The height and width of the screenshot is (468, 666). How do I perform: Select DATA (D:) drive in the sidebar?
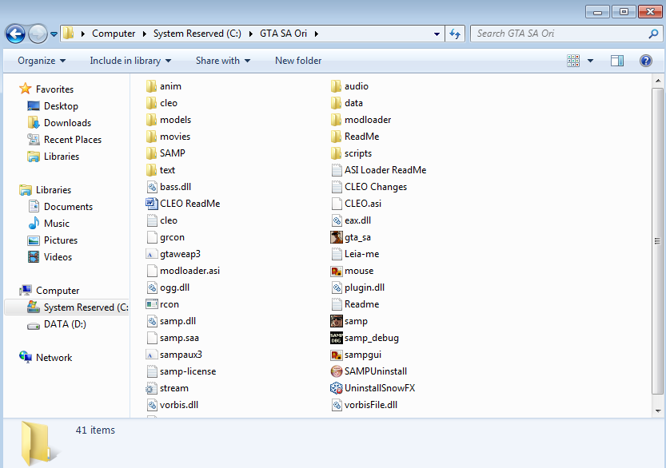point(65,324)
